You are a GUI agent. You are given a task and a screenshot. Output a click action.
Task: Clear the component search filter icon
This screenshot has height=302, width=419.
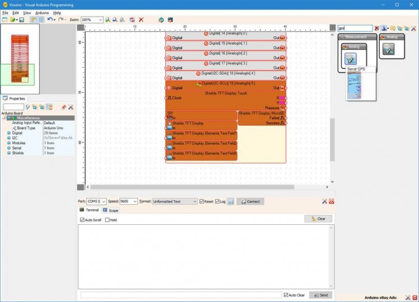[x=377, y=29]
